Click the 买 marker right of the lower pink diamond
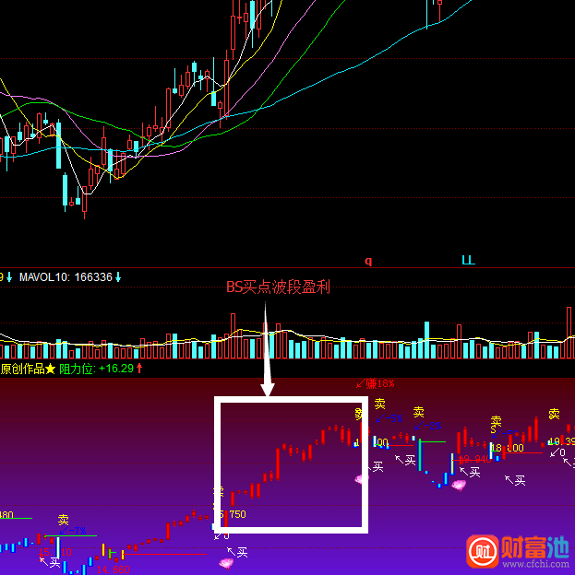The image size is (575, 575). [238, 552]
